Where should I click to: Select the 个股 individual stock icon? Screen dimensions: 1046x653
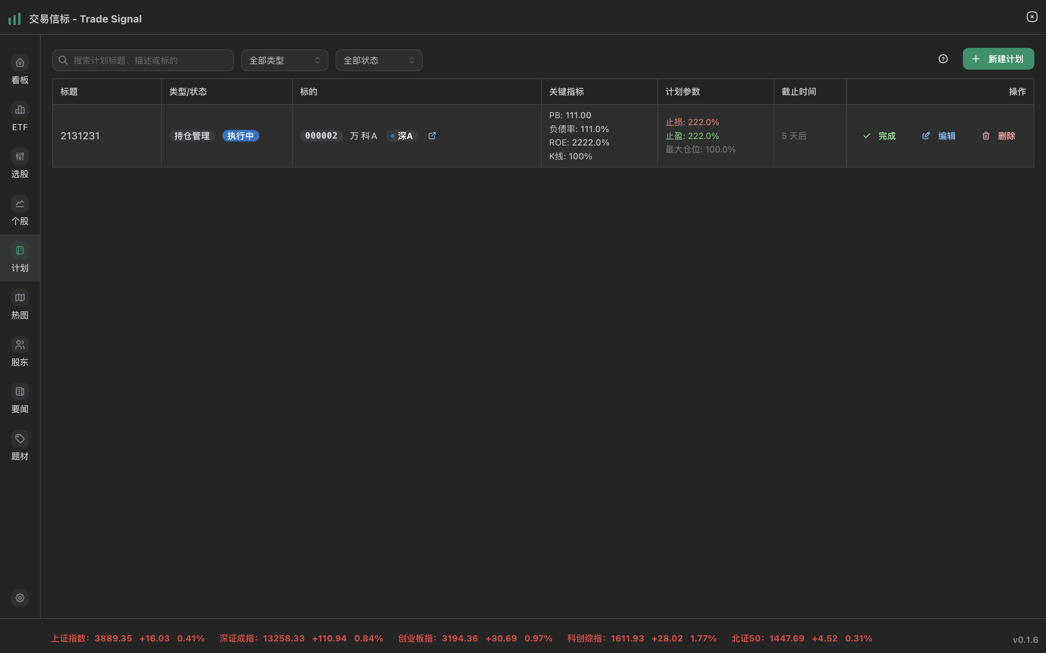(20, 204)
